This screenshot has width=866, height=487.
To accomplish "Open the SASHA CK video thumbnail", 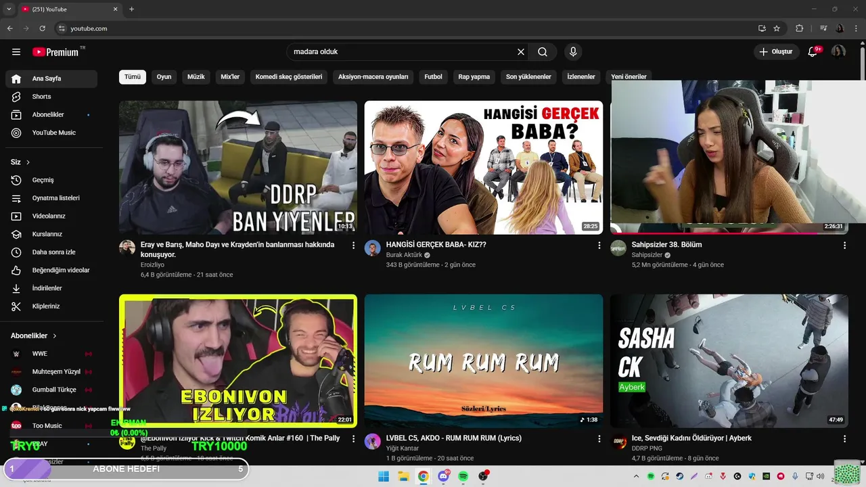I will click(x=729, y=361).
